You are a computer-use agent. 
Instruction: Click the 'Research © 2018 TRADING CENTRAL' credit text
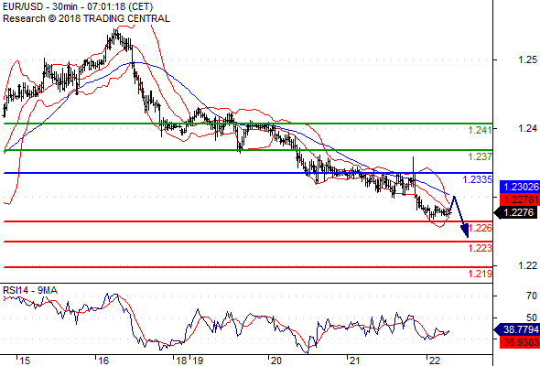coord(86,18)
